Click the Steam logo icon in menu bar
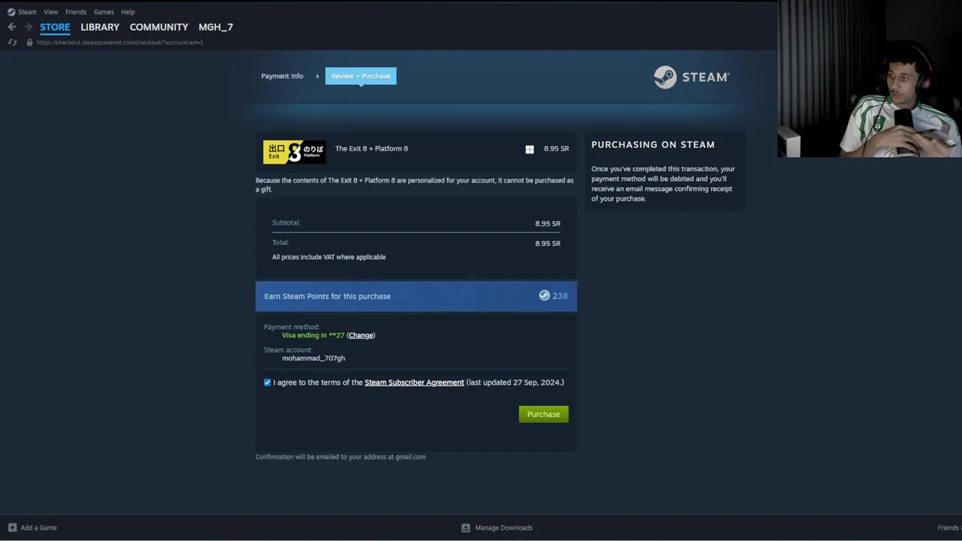The height and width of the screenshot is (541, 962). (x=11, y=12)
